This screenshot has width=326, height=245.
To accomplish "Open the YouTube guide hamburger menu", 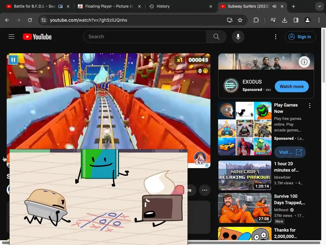I will click(x=11, y=37).
